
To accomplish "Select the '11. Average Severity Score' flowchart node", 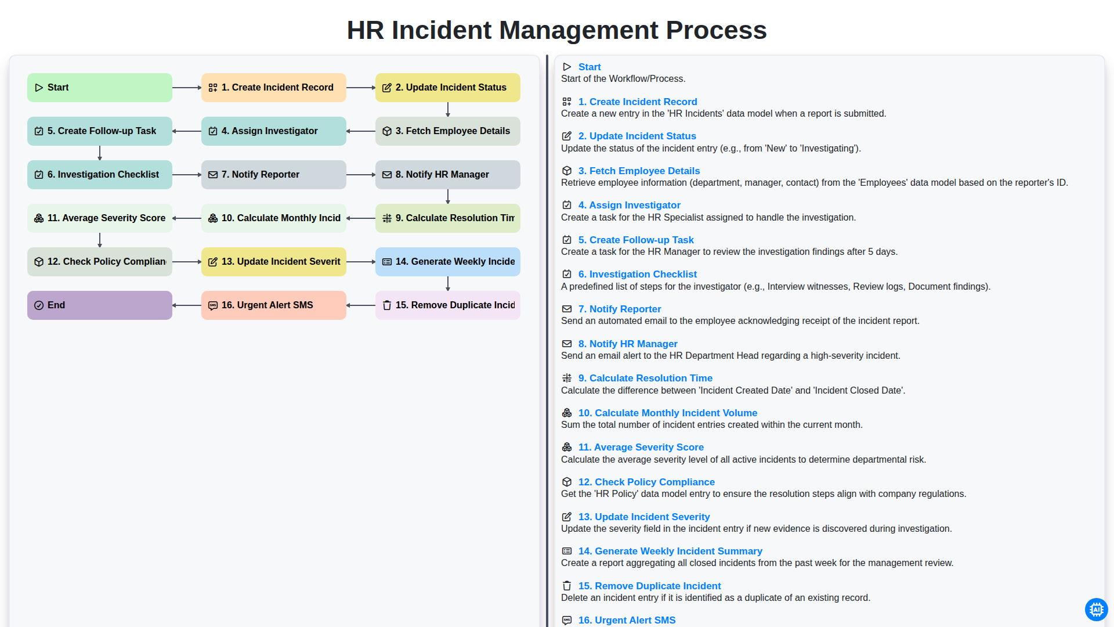I will [x=100, y=218].
